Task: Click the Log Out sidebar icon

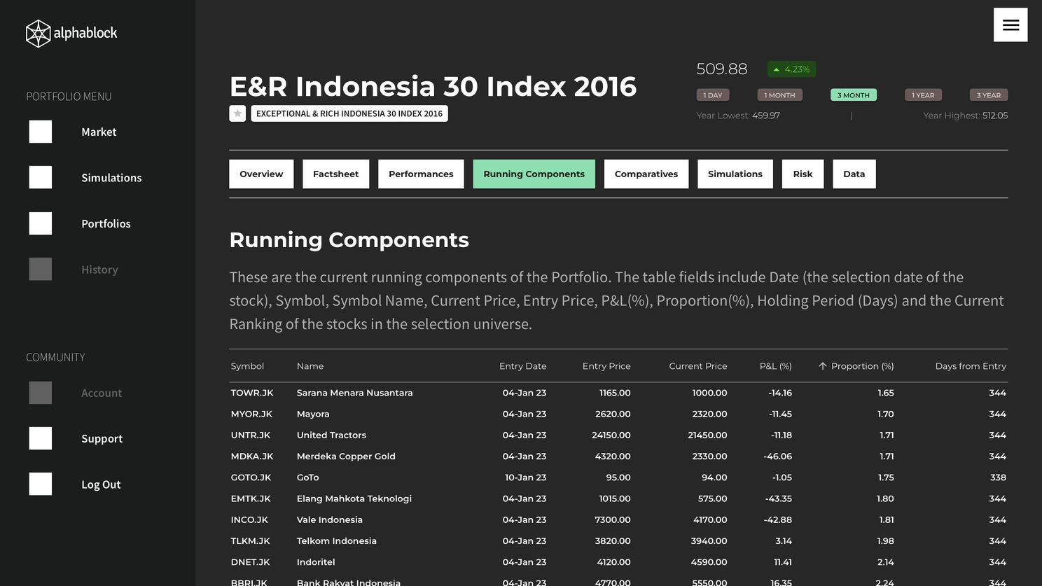Action: [41, 484]
